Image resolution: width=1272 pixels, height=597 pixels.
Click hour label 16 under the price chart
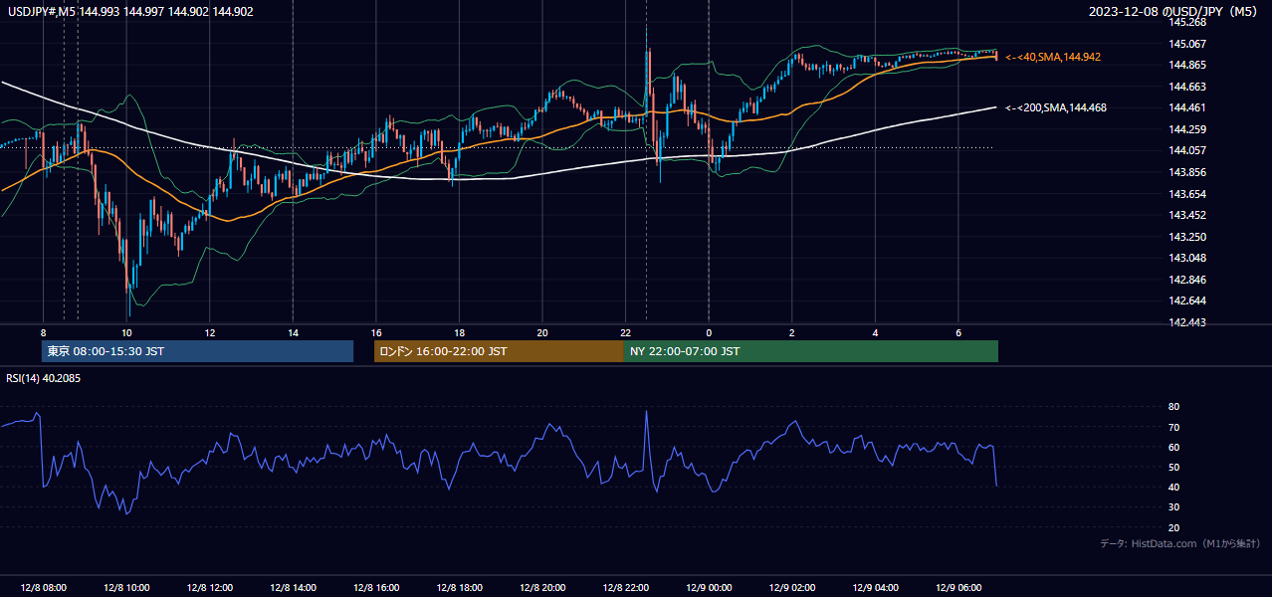(376, 332)
